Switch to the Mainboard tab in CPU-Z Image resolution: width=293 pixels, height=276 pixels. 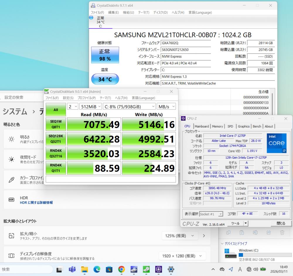coord(202,126)
